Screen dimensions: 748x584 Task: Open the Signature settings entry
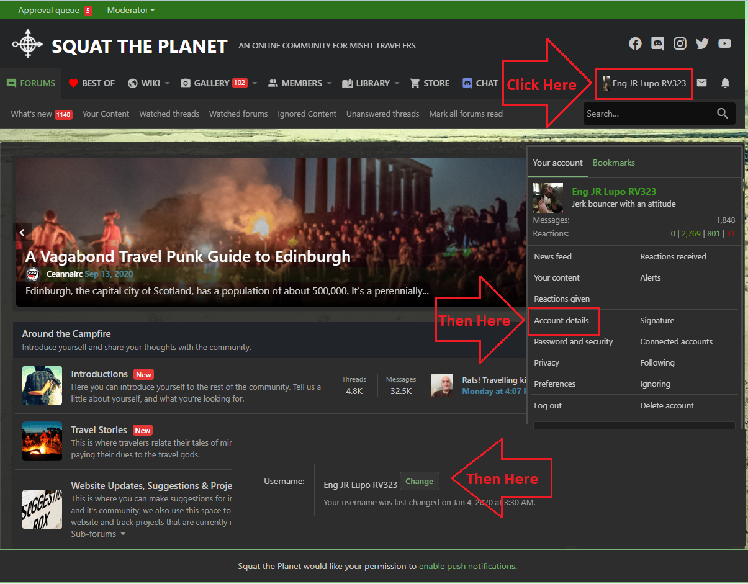click(657, 320)
